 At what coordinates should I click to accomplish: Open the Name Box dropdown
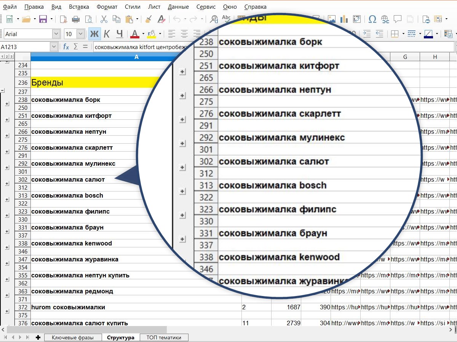(54, 47)
